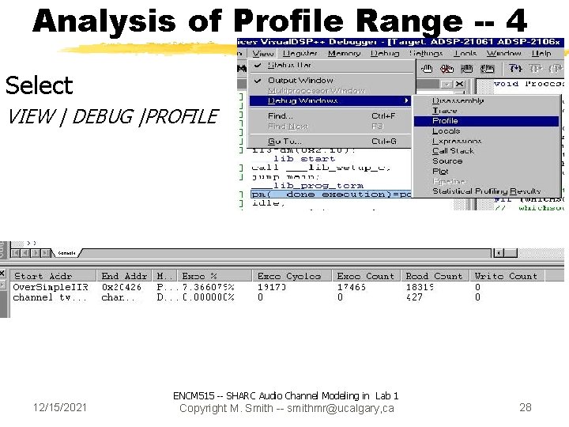
Task: Click the M.. column header
Action: pos(164,276)
